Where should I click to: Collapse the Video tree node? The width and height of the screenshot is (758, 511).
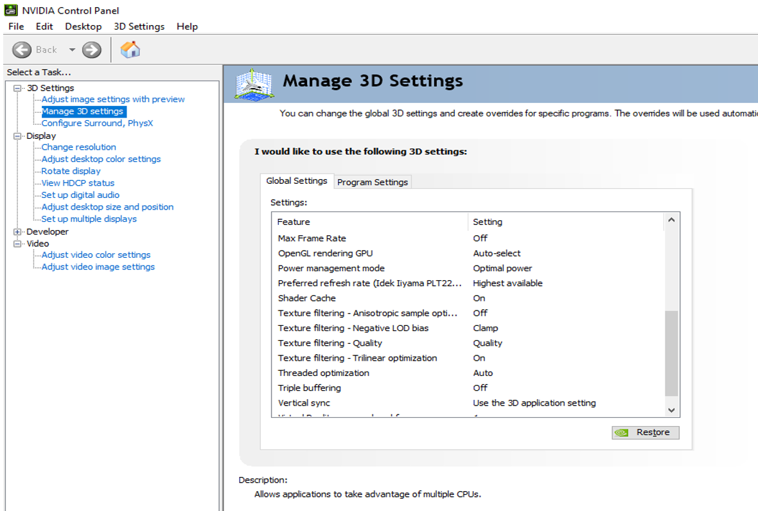[17, 244]
